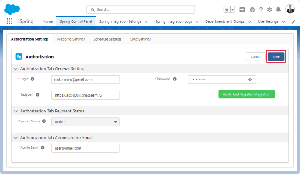This screenshot has height=174, width=300.
Task: Show info tooltip for Login field
Action: tap(33, 79)
